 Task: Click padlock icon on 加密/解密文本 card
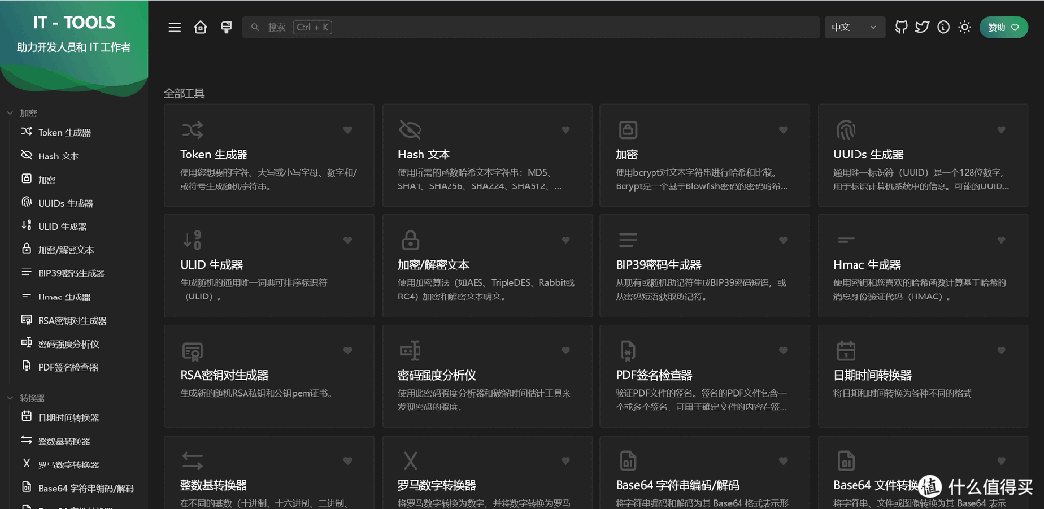(x=410, y=240)
